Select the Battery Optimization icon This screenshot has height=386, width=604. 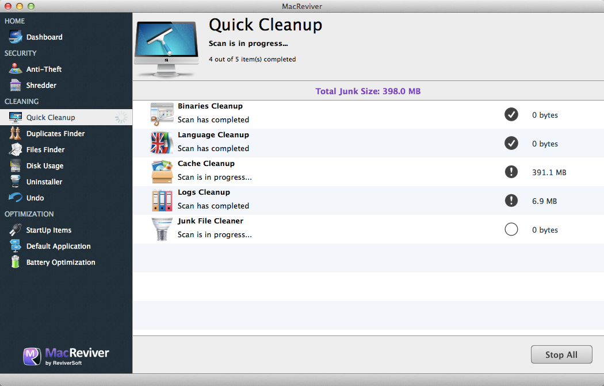(x=16, y=263)
